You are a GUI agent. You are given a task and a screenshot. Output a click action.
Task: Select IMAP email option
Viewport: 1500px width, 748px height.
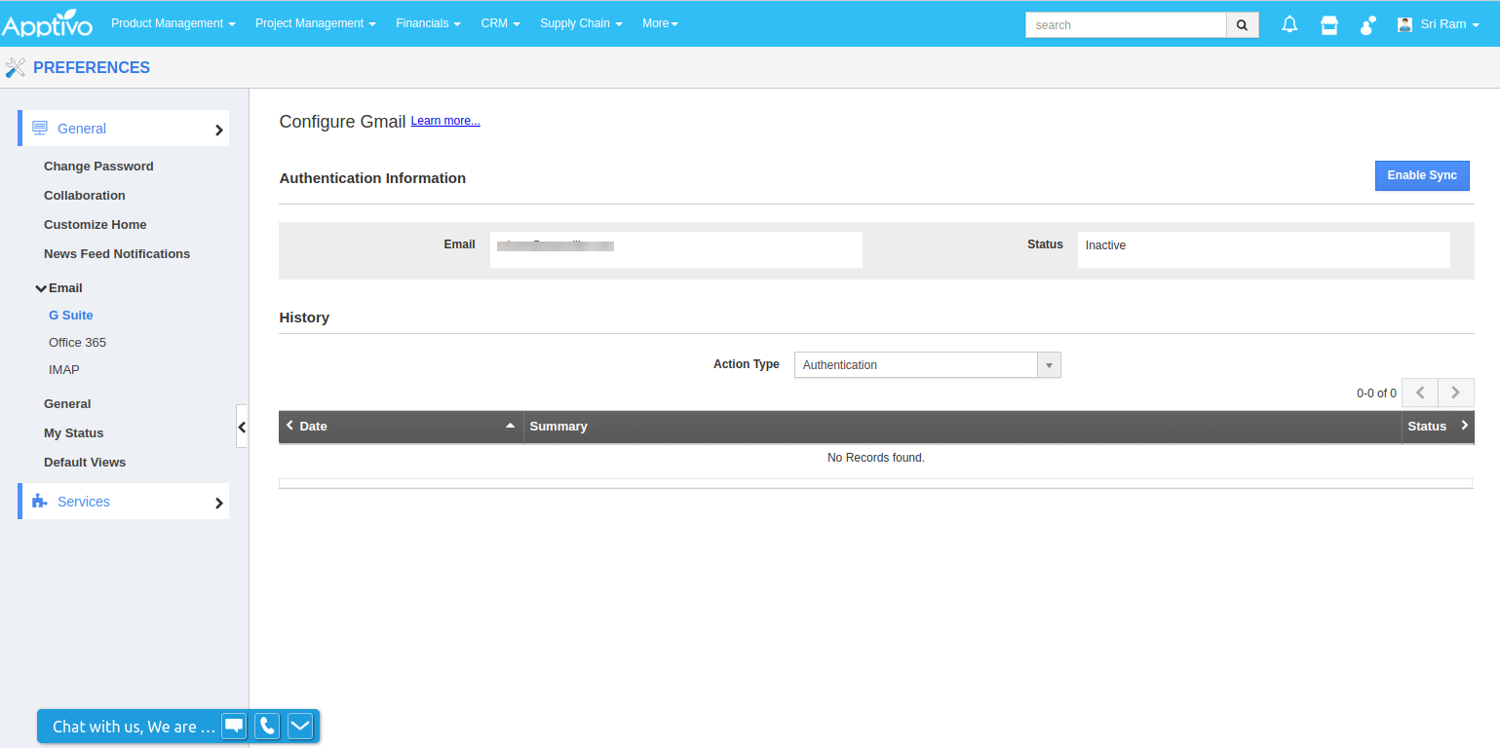64,370
